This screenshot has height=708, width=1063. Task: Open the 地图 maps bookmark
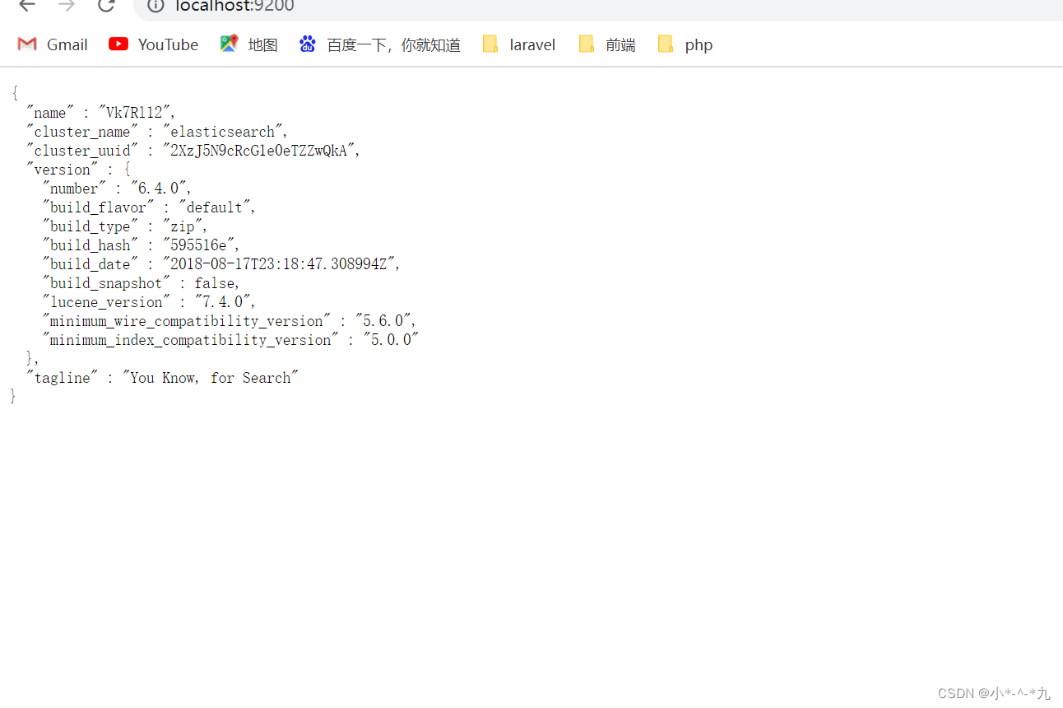pos(249,44)
